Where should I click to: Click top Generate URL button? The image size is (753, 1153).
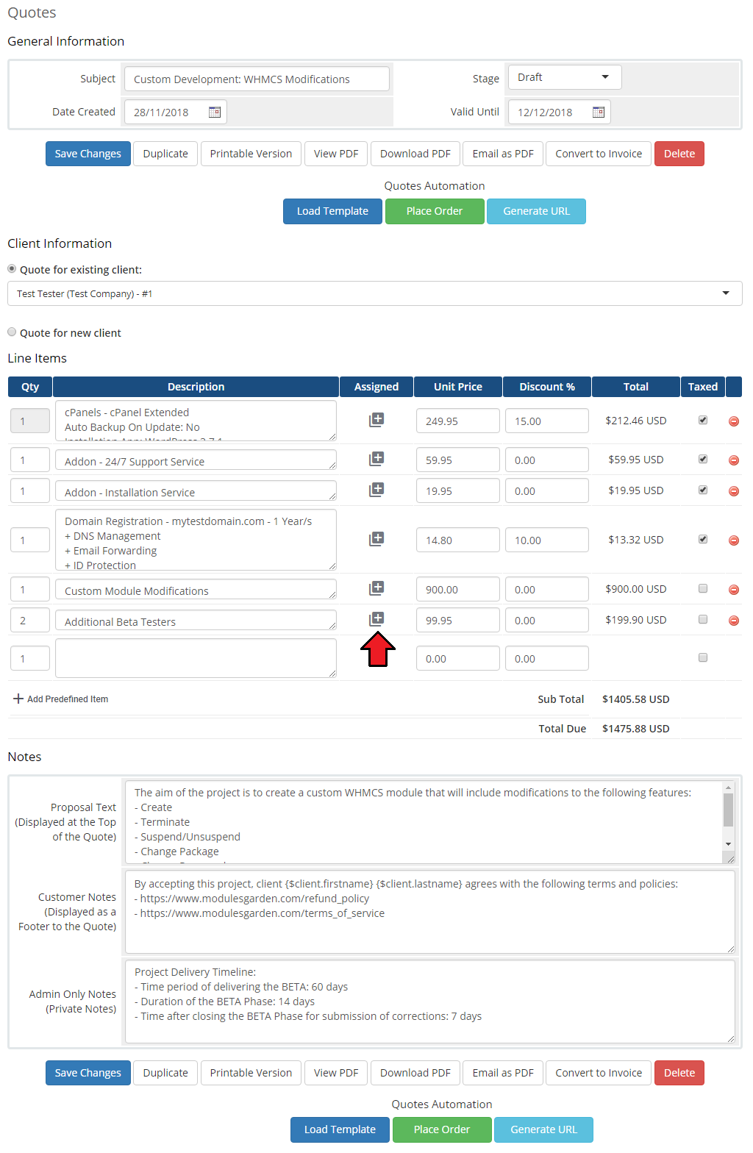[x=536, y=211]
